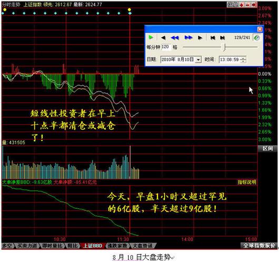Click the 时间 field spinner arrows

tap(243, 59)
